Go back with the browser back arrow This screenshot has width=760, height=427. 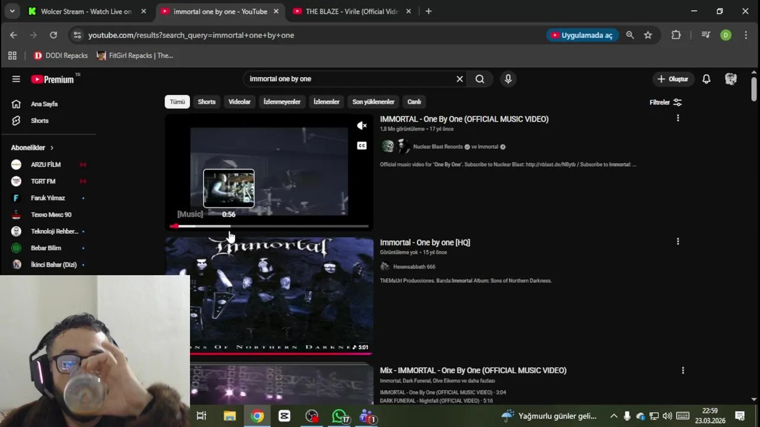14,35
